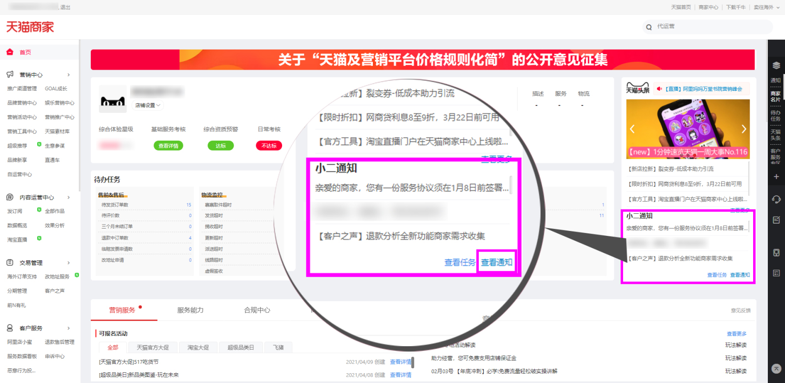Click the red 不达标 badge
The height and width of the screenshot is (383, 785).
[x=269, y=146]
